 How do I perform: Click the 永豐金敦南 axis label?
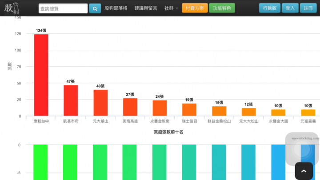pyautogui.click(x=160, y=121)
